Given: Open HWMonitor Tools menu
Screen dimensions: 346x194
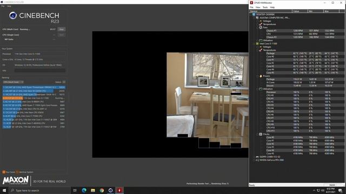Looking at the screenshot, I should [265, 7].
